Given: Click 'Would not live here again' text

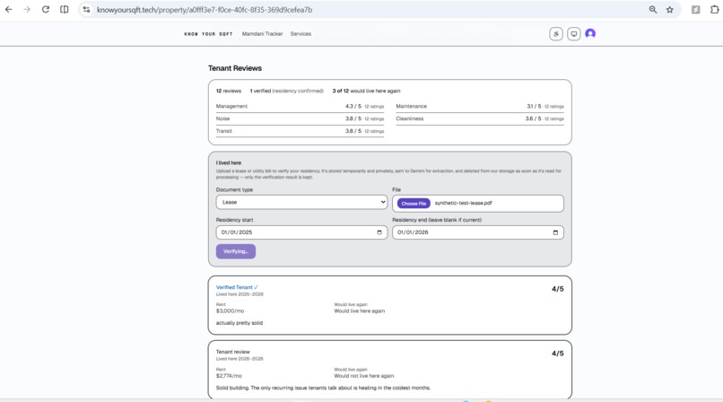Looking at the screenshot, I should [x=364, y=376].
